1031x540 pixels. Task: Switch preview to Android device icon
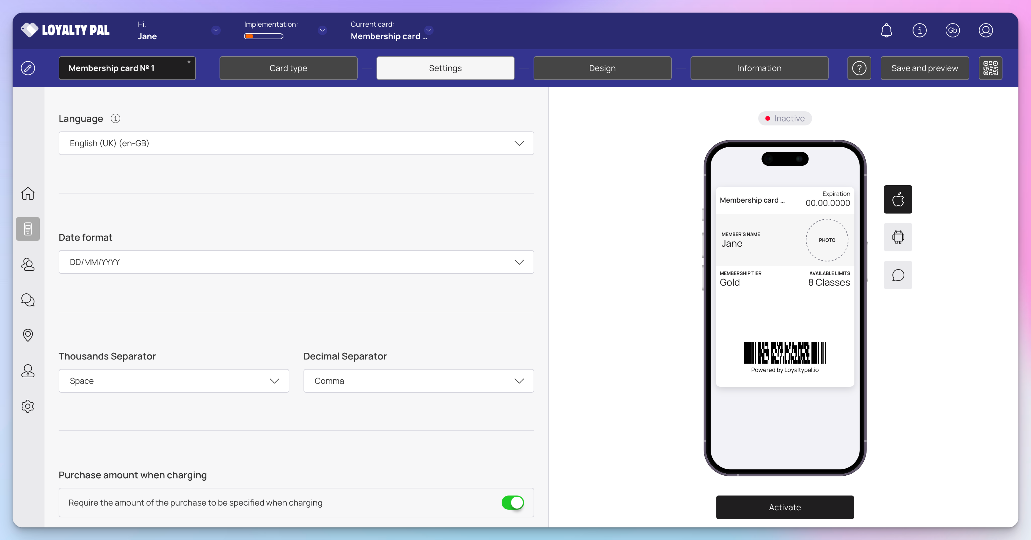[x=898, y=237]
